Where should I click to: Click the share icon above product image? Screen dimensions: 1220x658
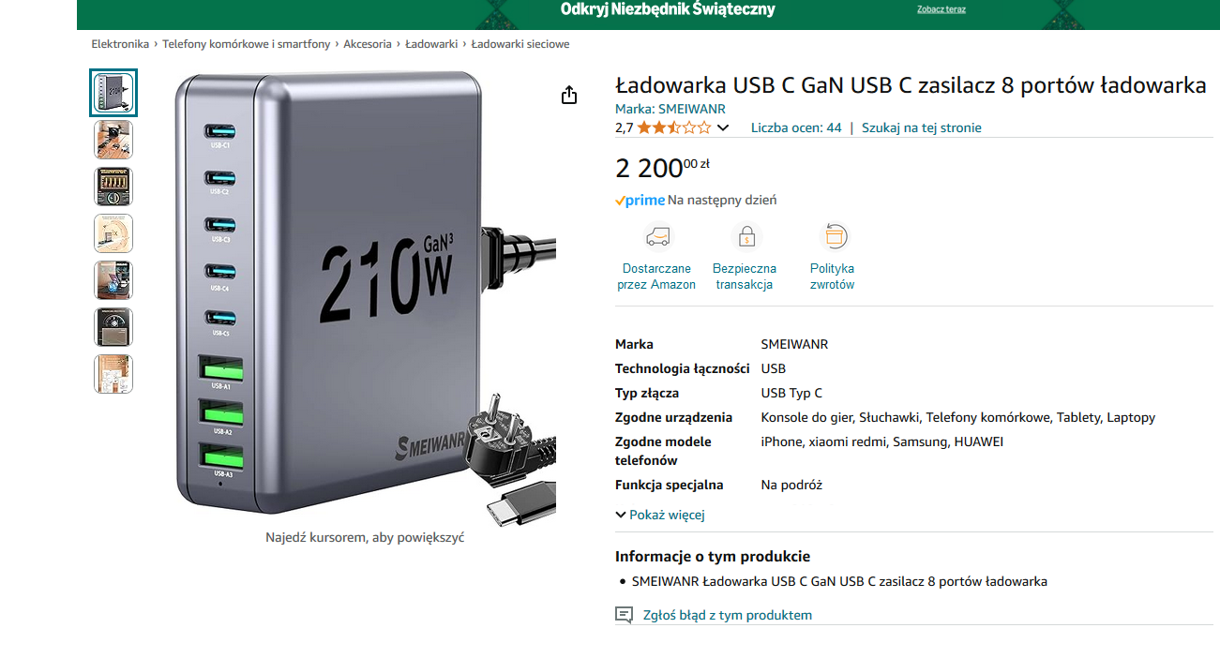click(568, 95)
